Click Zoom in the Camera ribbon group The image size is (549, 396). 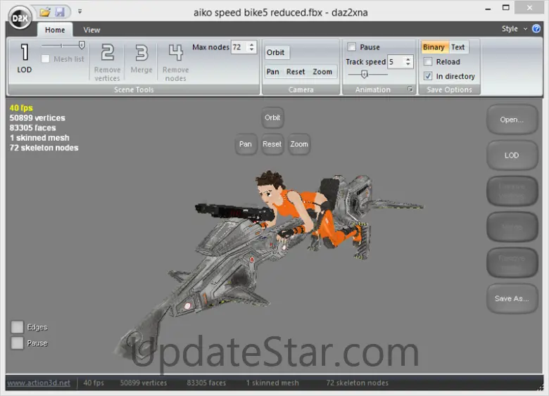click(x=322, y=72)
